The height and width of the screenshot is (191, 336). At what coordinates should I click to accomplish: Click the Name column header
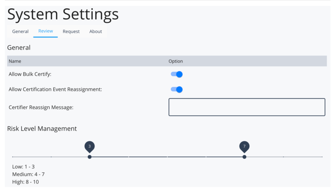tap(15, 61)
